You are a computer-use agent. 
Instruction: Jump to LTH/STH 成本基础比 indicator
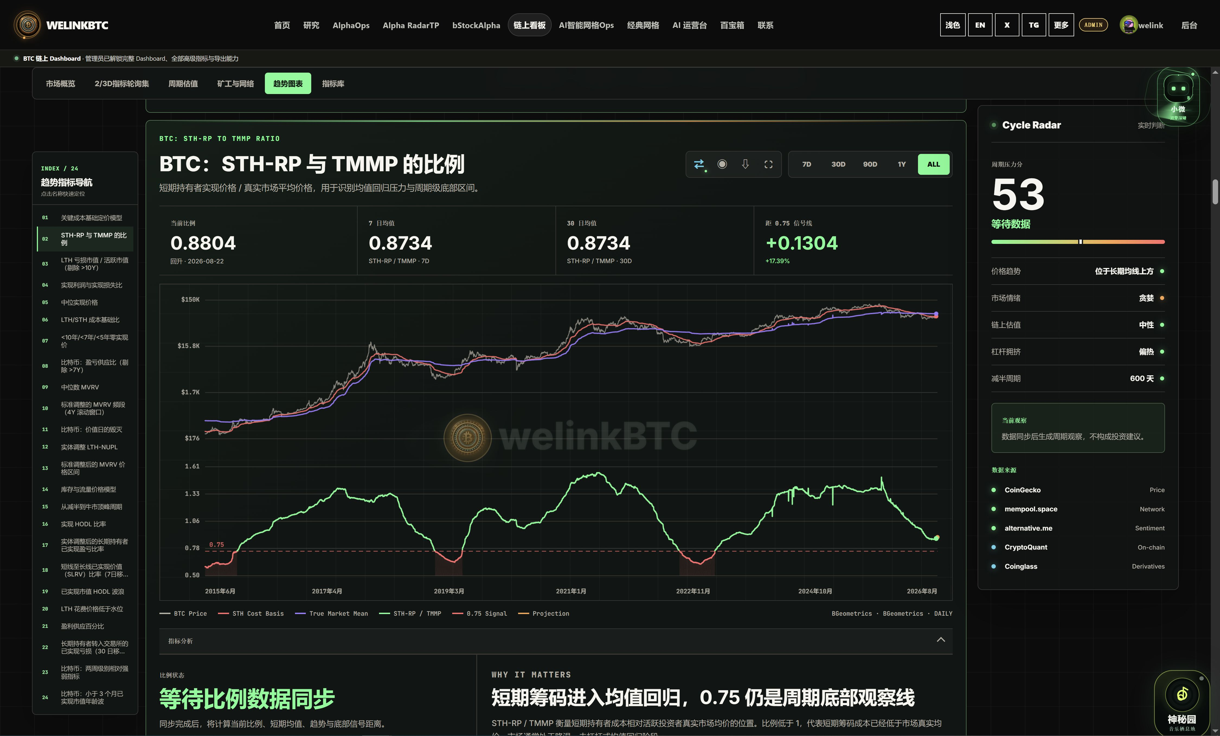click(85, 320)
